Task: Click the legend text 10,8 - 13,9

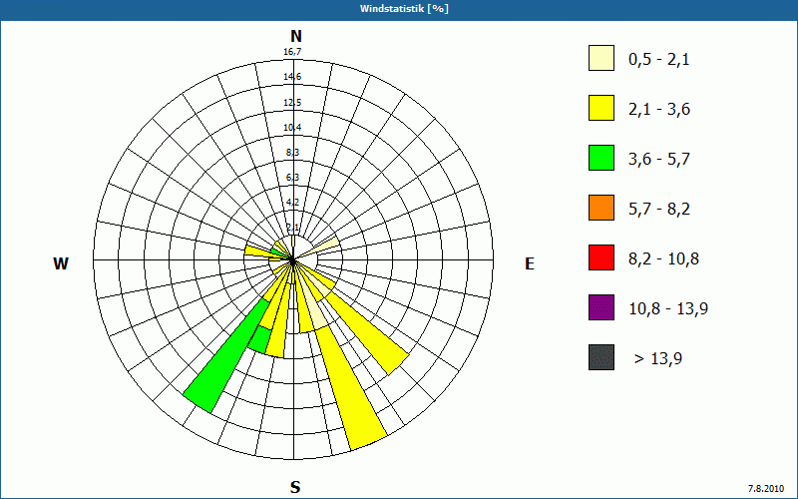Action: tap(668, 309)
